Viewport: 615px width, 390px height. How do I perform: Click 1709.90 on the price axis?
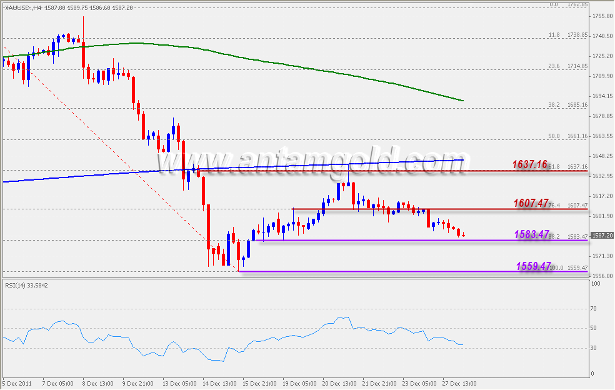[x=603, y=76]
